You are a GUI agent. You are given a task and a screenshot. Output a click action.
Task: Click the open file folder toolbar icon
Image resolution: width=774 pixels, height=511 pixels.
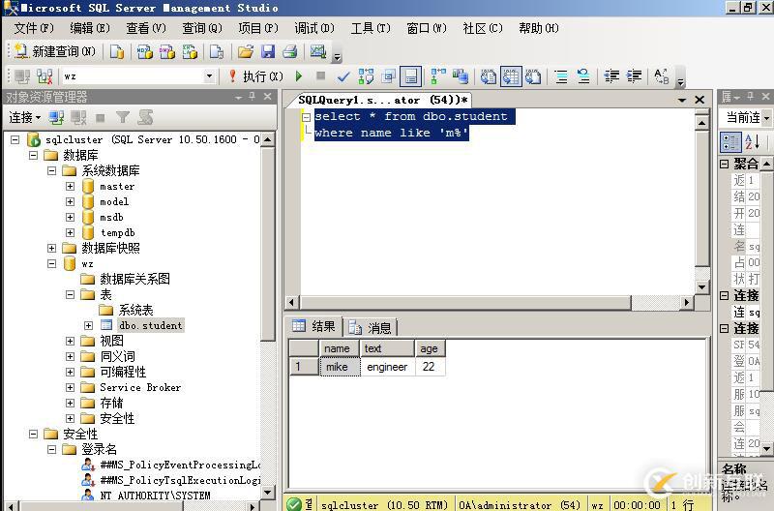click(246, 51)
